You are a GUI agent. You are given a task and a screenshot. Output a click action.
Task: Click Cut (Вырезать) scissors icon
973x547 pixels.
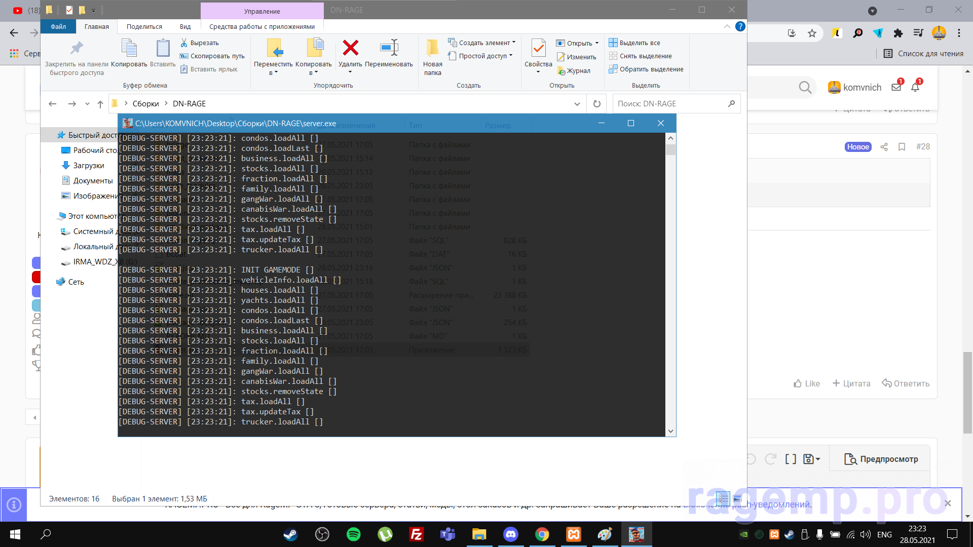184,43
